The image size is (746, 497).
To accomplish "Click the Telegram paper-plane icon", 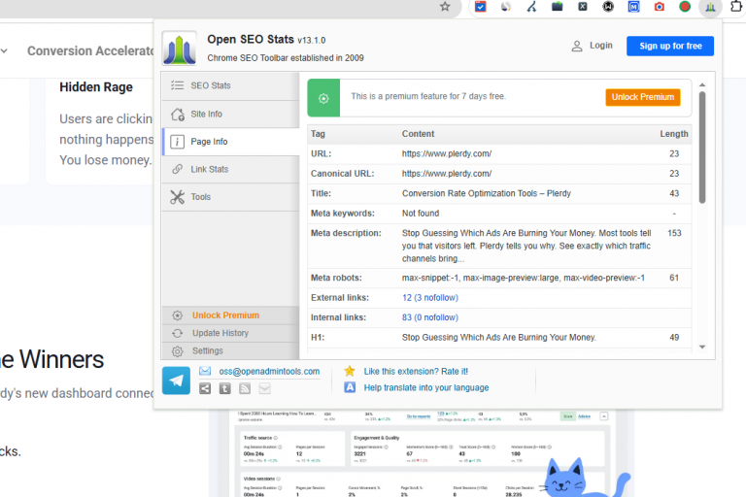I will point(176,381).
